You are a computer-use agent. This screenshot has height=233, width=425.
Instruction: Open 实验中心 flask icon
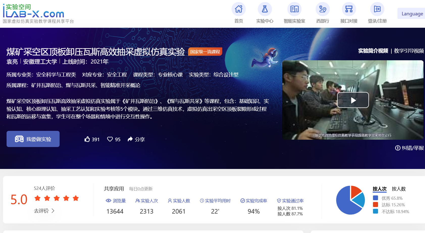(x=265, y=9)
